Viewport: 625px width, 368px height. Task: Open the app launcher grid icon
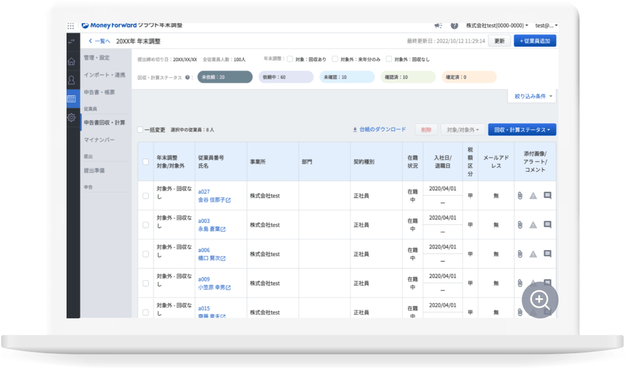71,26
